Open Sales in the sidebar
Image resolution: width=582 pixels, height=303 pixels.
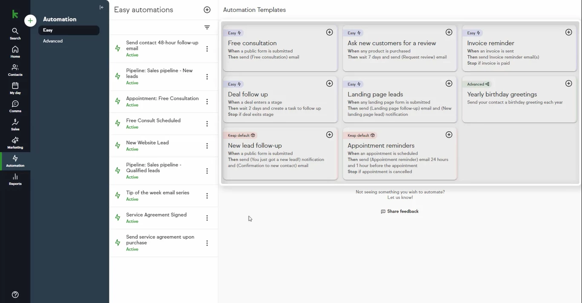click(15, 125)
